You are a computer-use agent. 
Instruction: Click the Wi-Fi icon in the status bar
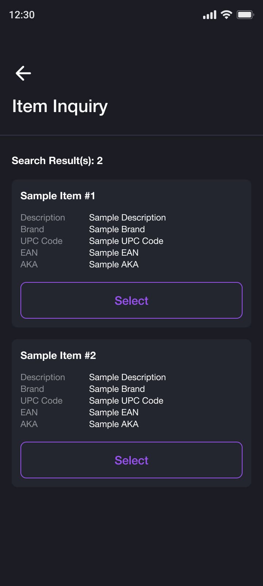(226, 15)
